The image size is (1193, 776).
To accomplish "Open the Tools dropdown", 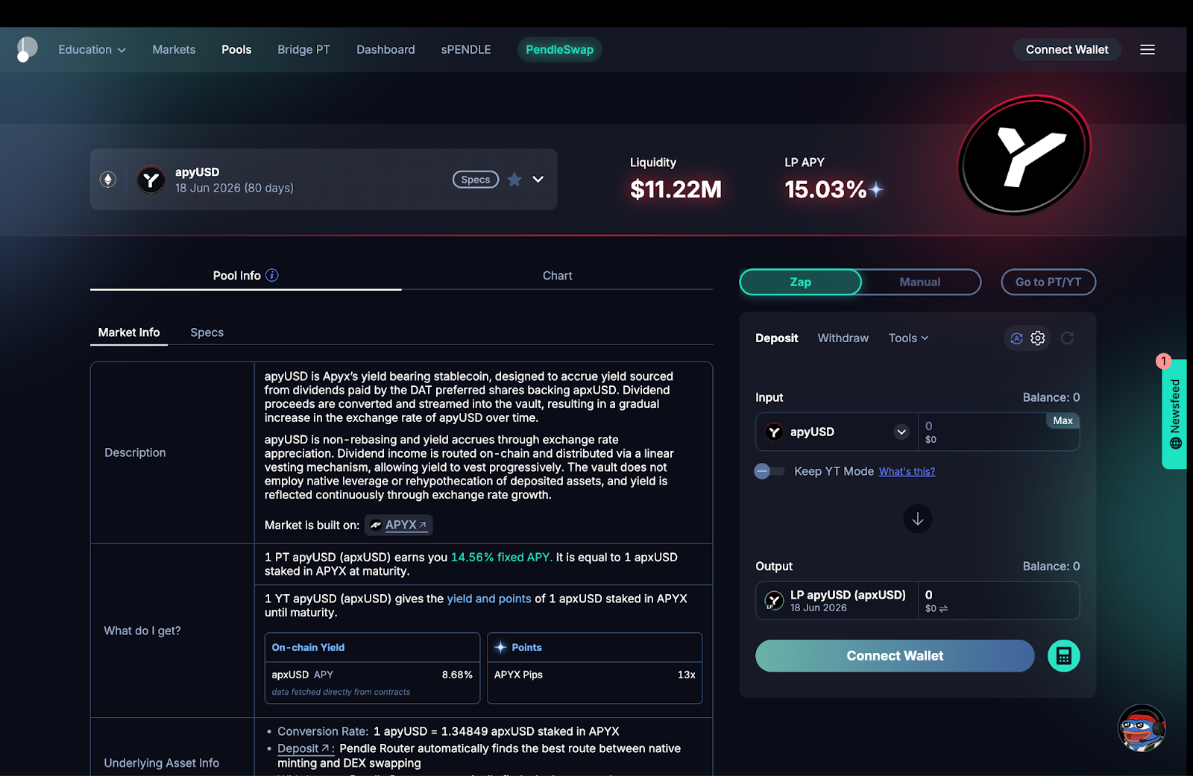I will click(x=908, y=338).
